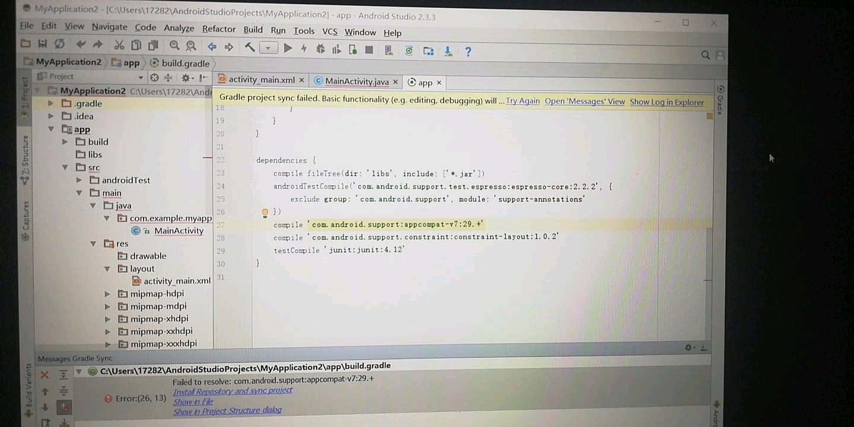The width and height of the screenshot is (854, 427).
Task: Click Collapse All icon in Messages panel
Action: 63,391
